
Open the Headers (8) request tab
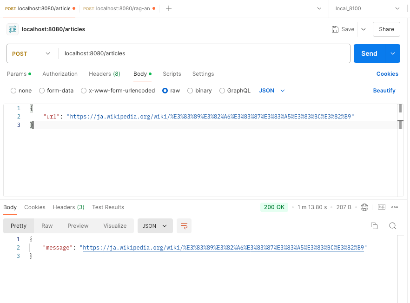105,74
